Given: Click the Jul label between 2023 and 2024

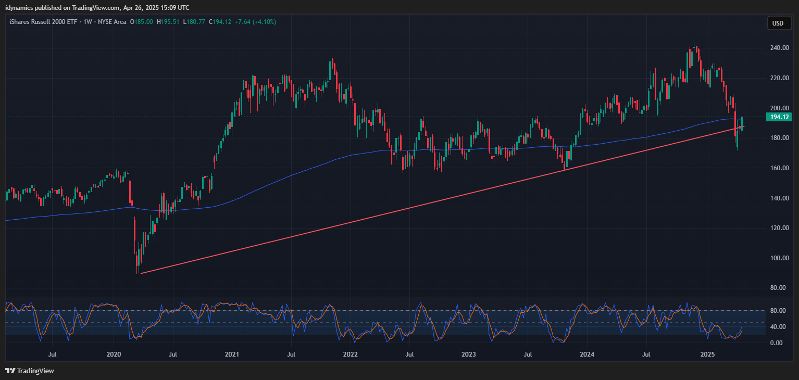Looking at the screenshot, I should point(528,354).
